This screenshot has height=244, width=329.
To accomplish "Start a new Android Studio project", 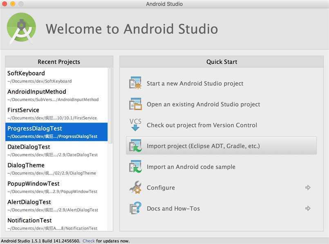I will point(195,83).
